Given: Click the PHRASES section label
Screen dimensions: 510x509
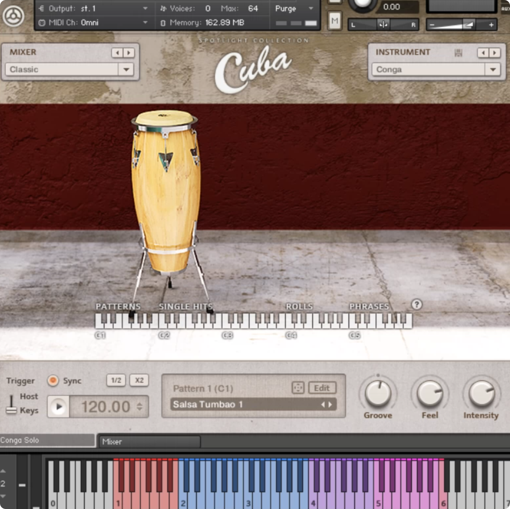Looking at the screenshot, I should pyautogui.click(x=369, y=306).
